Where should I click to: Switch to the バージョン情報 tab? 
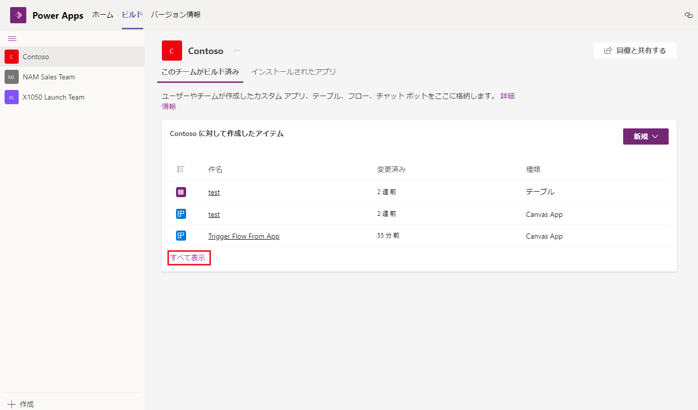(x=176, y=15)
